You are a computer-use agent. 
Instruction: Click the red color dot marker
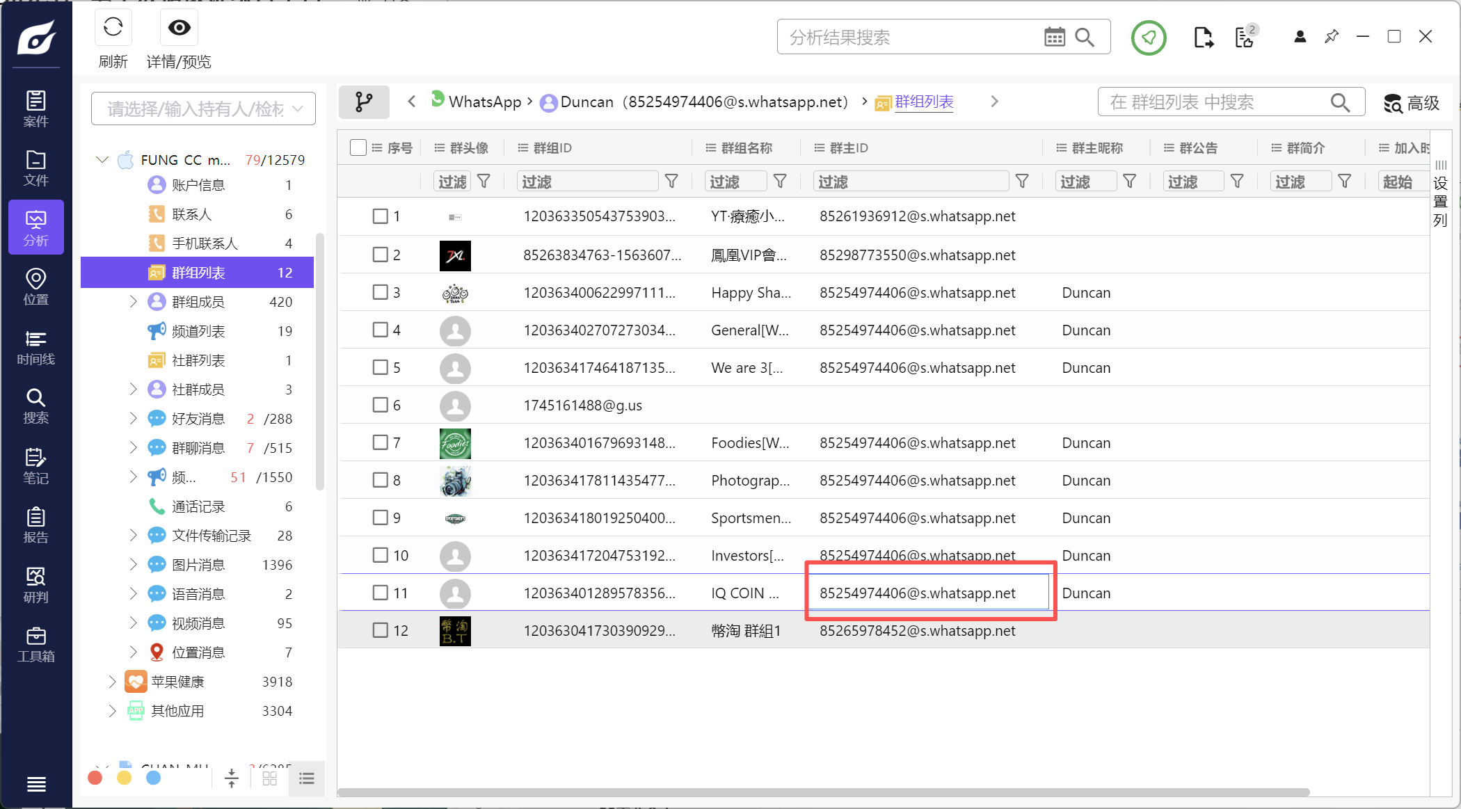point(95,778)
